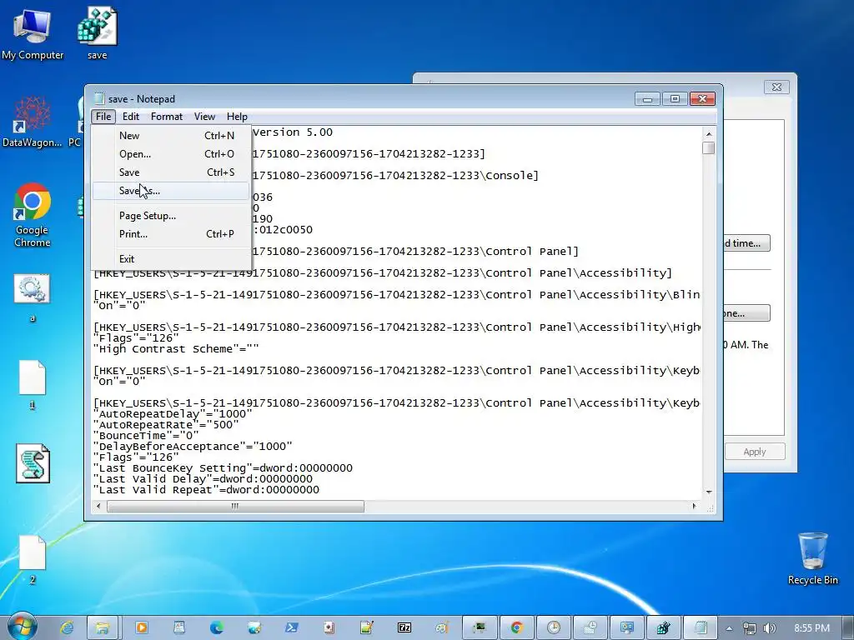Open the 8:55 PM clock
The image size is (854, 640).
811,628
